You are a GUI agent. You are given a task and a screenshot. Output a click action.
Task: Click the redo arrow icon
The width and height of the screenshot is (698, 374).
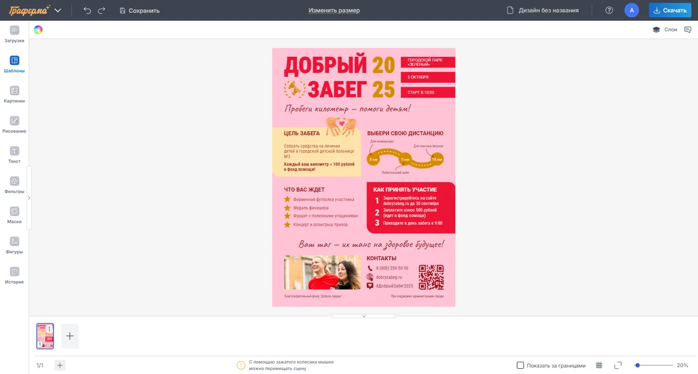(x=102, y=10)
